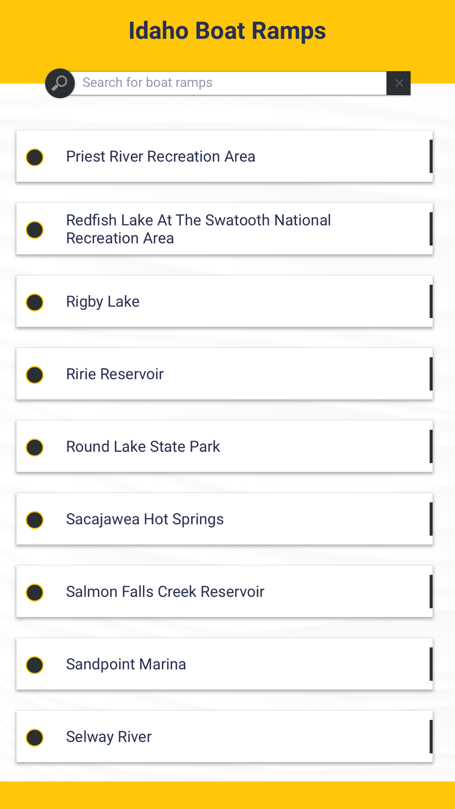This screenshot has width=455, height=809.
Task: Focus the Search for boat ramps field
Action: click(x=230, y=83)
